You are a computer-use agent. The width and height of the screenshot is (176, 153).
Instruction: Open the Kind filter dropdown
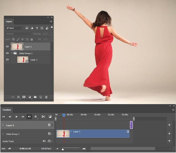pyautogui.click(x=14, y=28)
